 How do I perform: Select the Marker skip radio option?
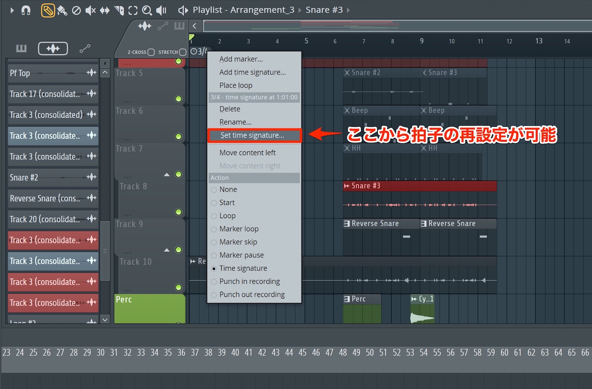pyautogui.click(x=214, y=242)
